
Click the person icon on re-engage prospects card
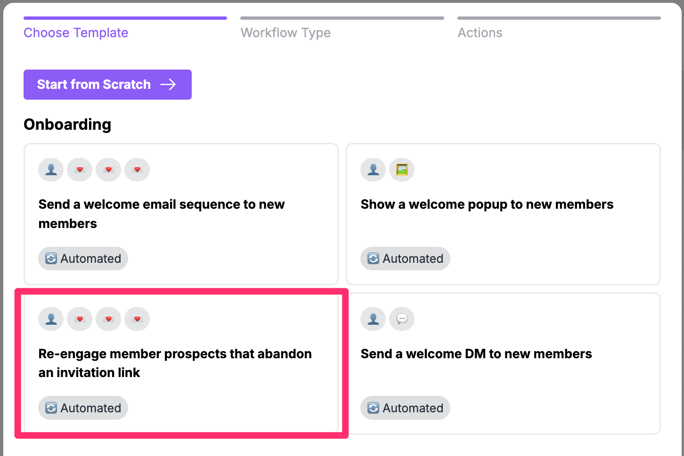51,319
